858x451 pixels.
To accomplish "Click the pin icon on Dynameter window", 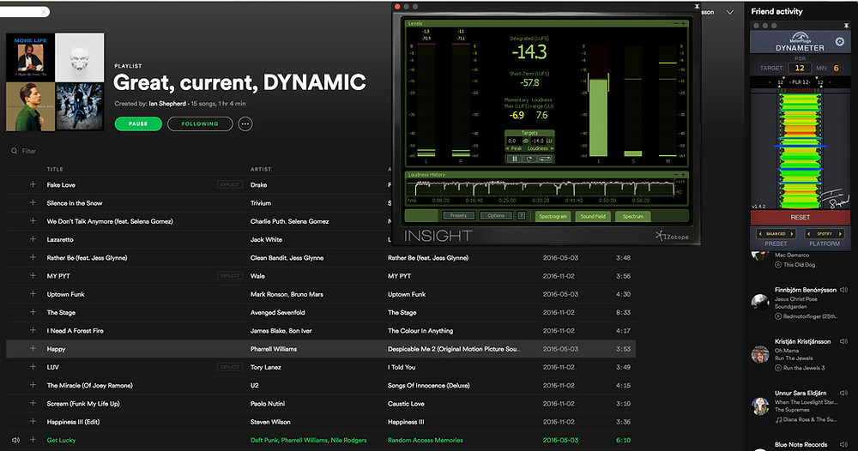I will [x=846, y=25].
